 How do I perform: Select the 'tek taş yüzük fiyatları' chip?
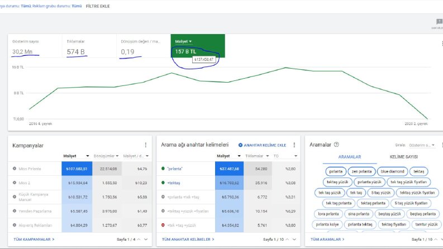click(x=408, y=182)
